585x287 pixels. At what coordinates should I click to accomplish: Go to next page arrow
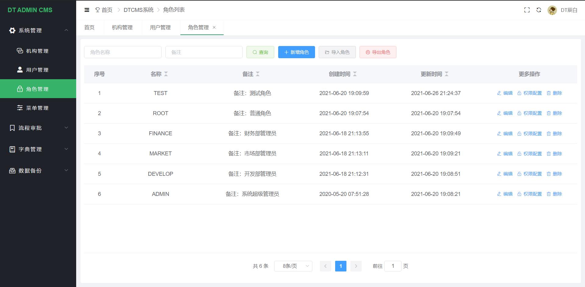(356, 266)
